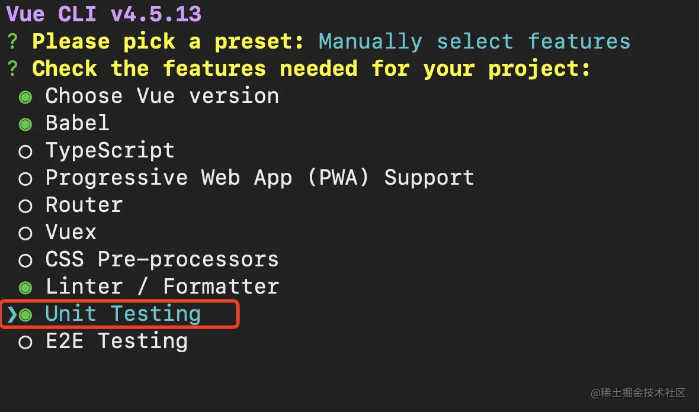Tick the Vuex feature circle
Viewport: 699px width, 412px height.
pos(25,234)
